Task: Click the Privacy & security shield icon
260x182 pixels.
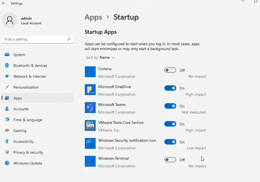Action: [x=7, y=152]
